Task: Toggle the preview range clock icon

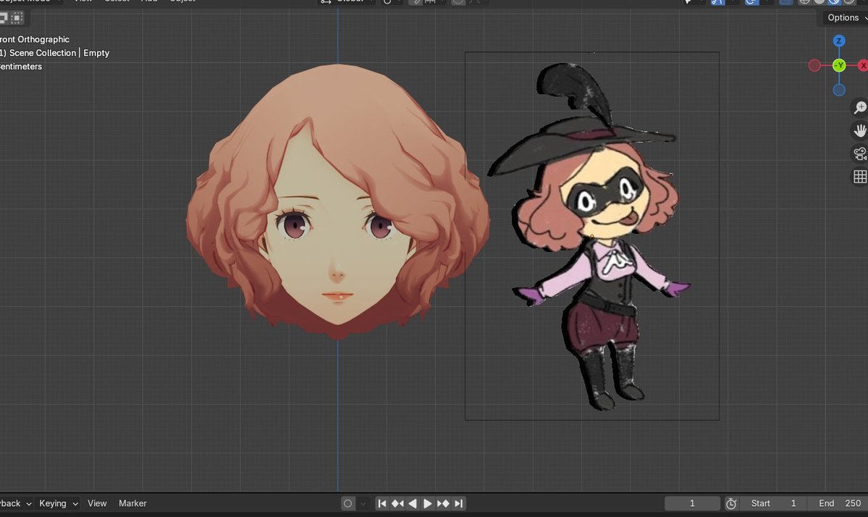Action: click(x=730, y=503)
